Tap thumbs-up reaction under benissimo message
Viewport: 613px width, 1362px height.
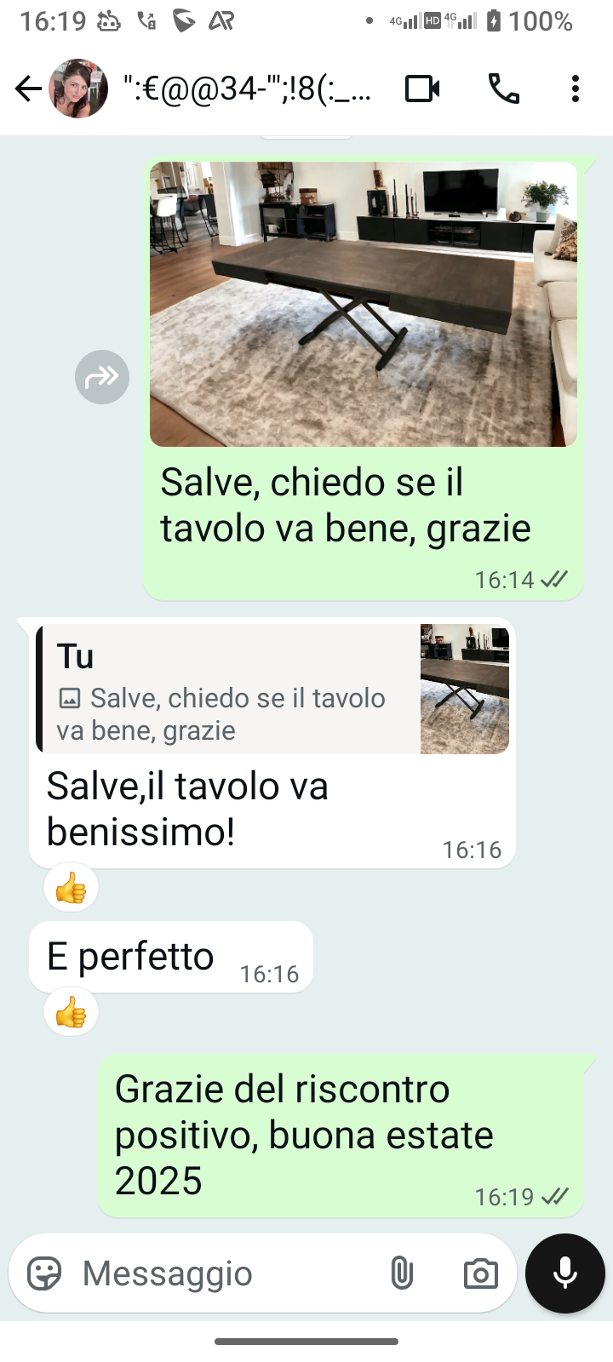(x=72, y=888)
